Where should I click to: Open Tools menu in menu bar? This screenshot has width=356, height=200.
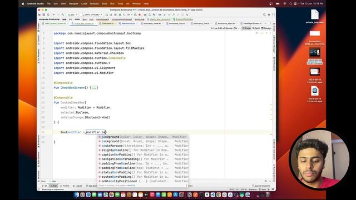point(120,4)
